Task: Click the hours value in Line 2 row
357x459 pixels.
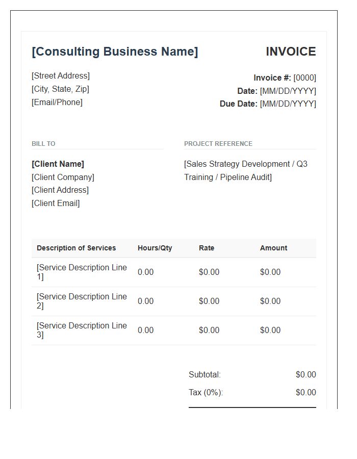Action: pyautogui.click(x=146, y=301)
